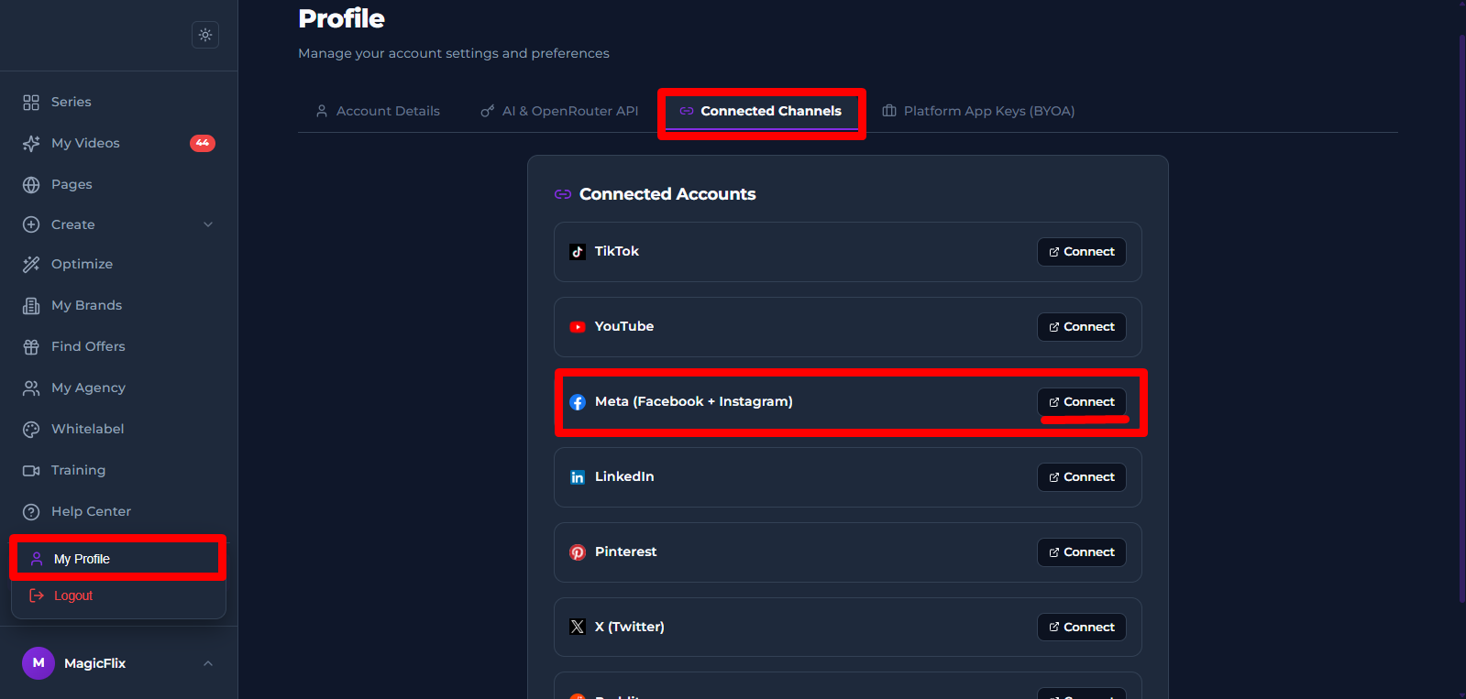Click the My Brands building icon
This screenshot has height=699, width=1466.
(31, 306)
